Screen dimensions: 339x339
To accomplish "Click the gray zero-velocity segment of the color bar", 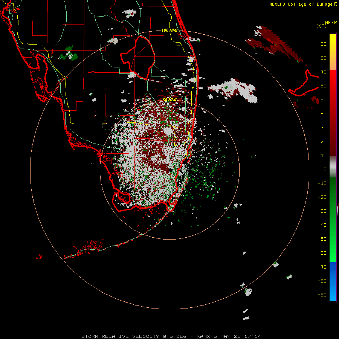I will point(333,167).
